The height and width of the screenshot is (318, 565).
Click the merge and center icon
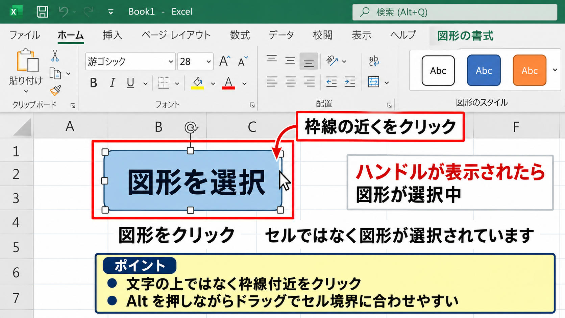(373, 82)
